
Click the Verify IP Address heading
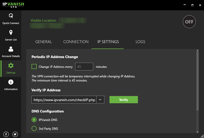(46, 90)
